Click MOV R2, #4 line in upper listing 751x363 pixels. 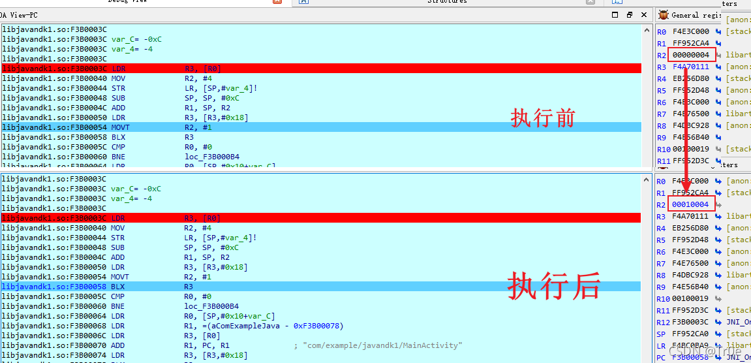321,78
